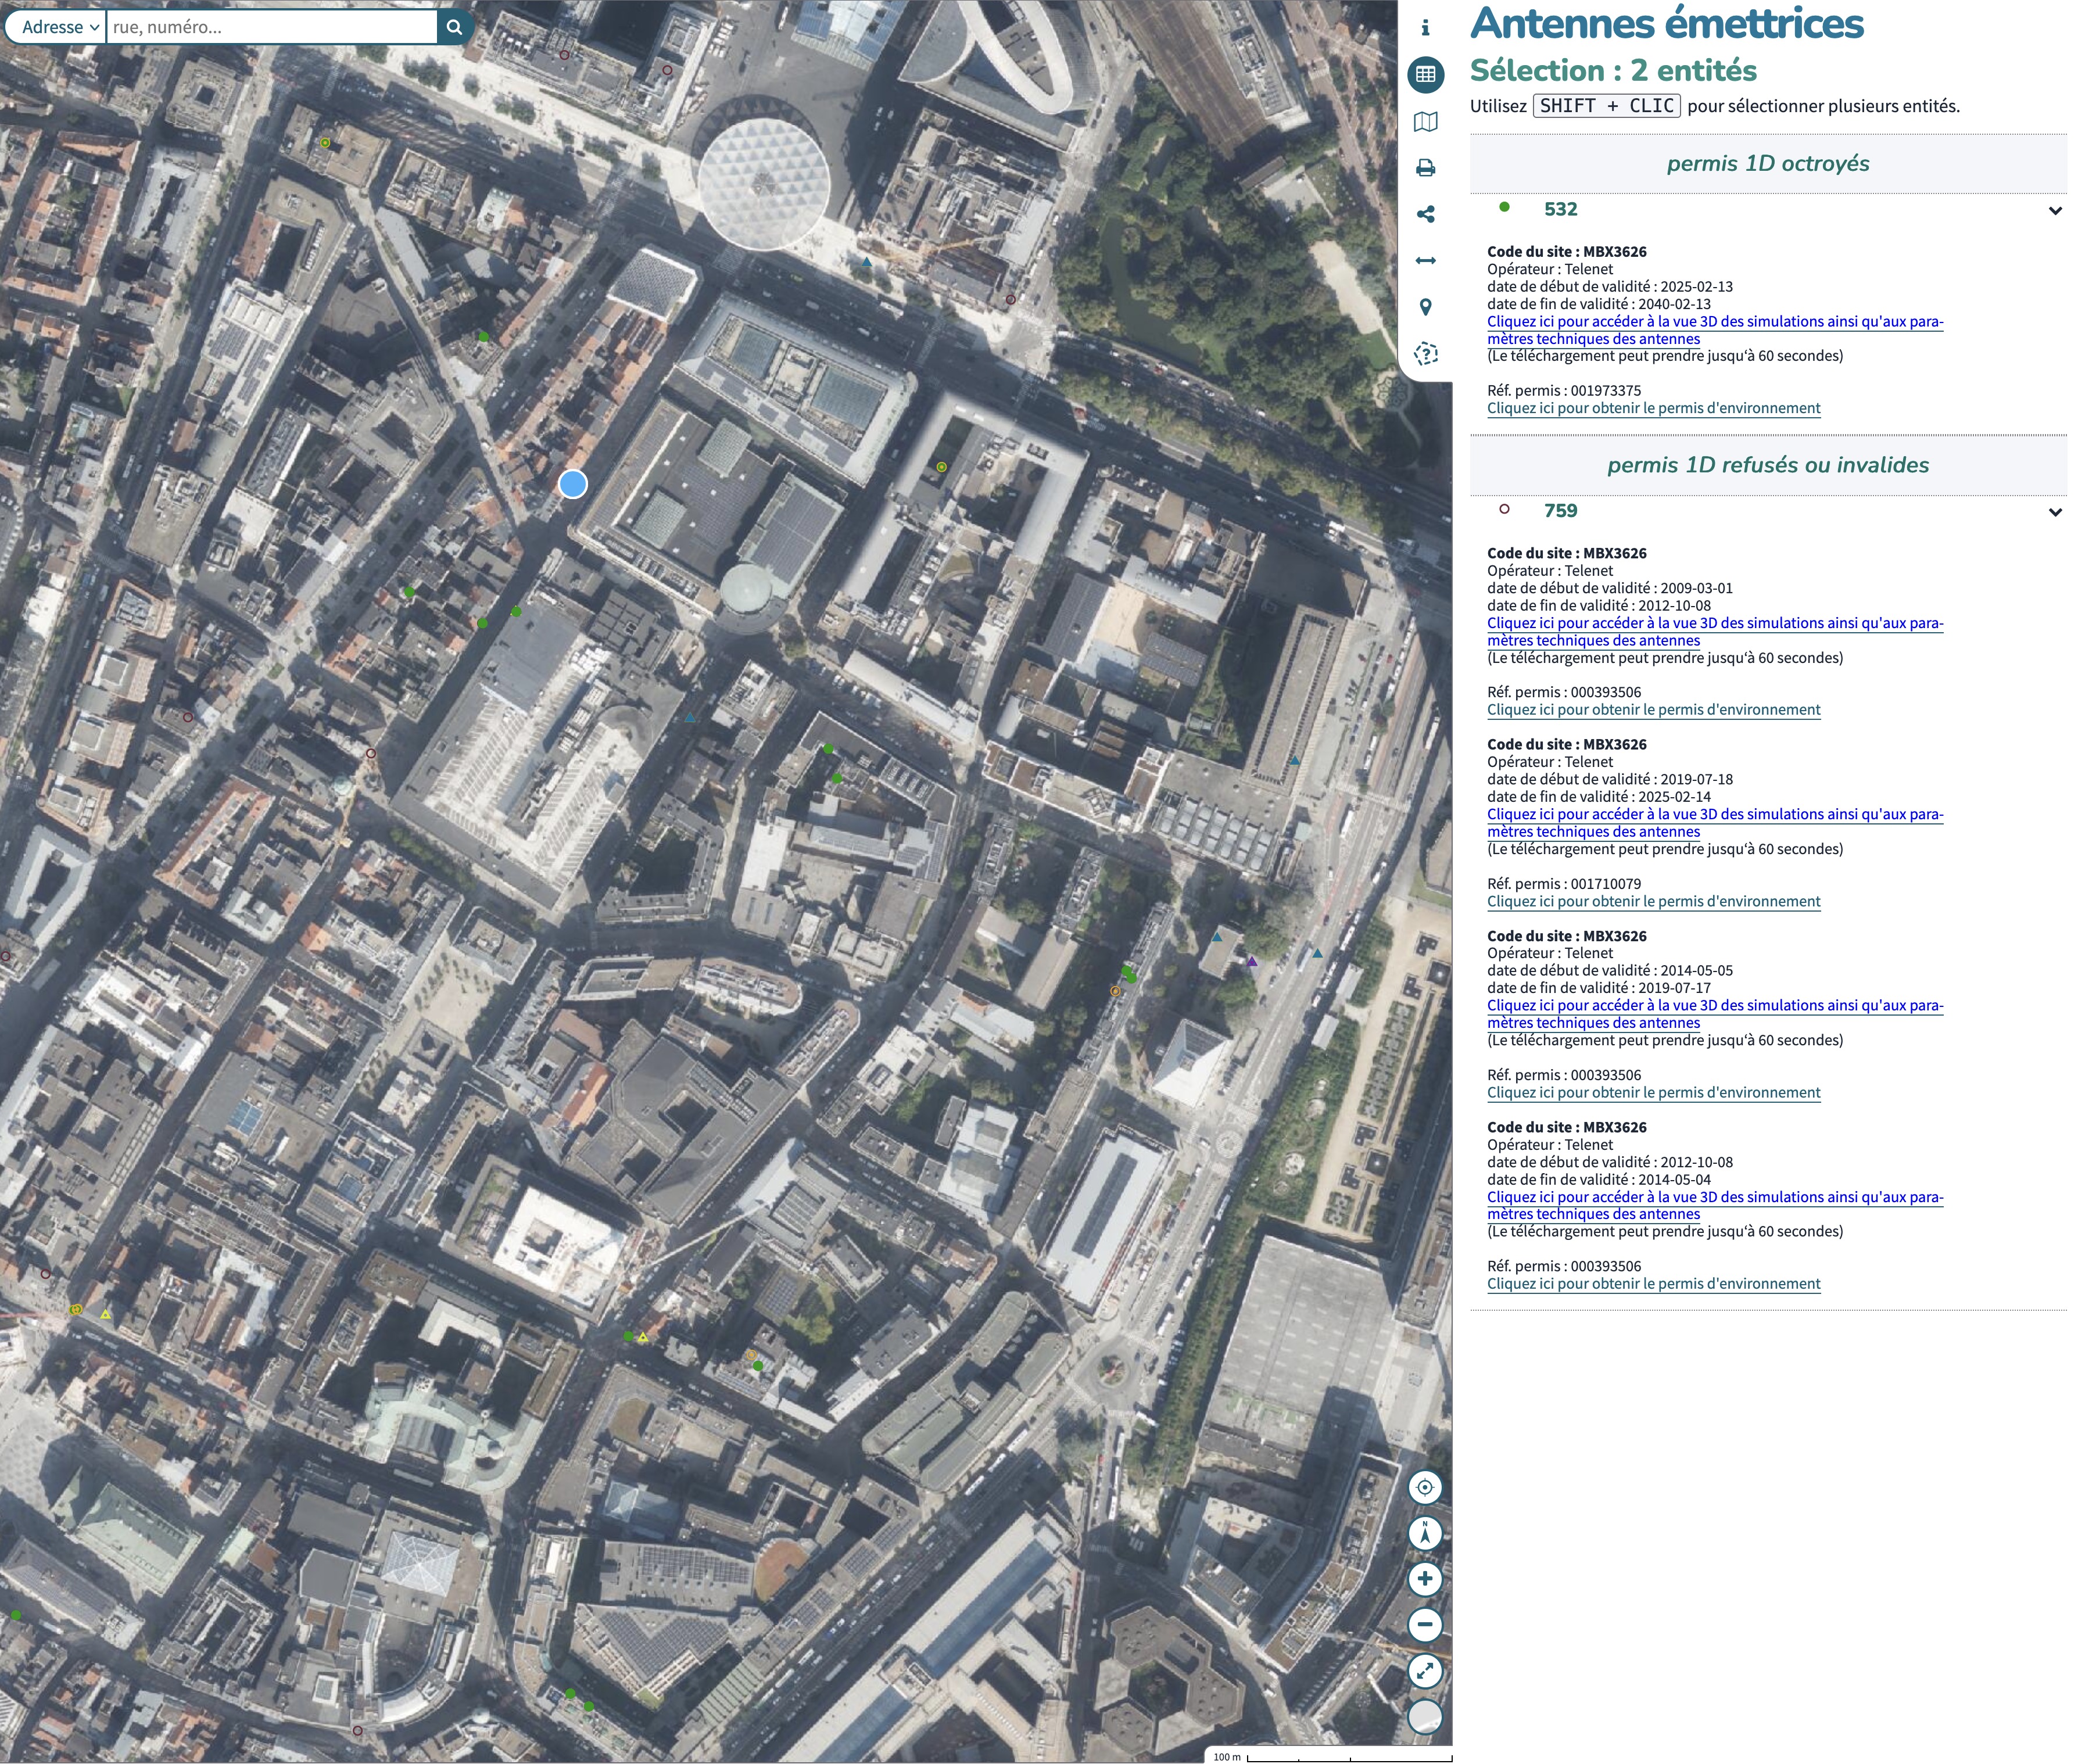Reset map orientation to north
Viewport: 2078px width, 1764px height.
1424,1533
